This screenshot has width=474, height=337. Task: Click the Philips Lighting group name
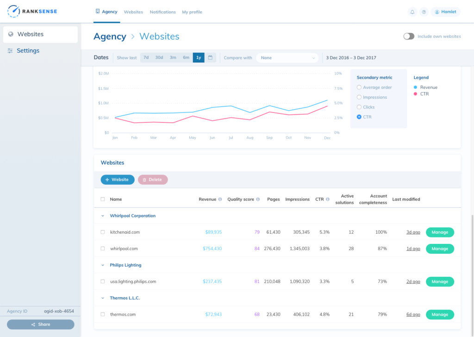click(125, 265)
